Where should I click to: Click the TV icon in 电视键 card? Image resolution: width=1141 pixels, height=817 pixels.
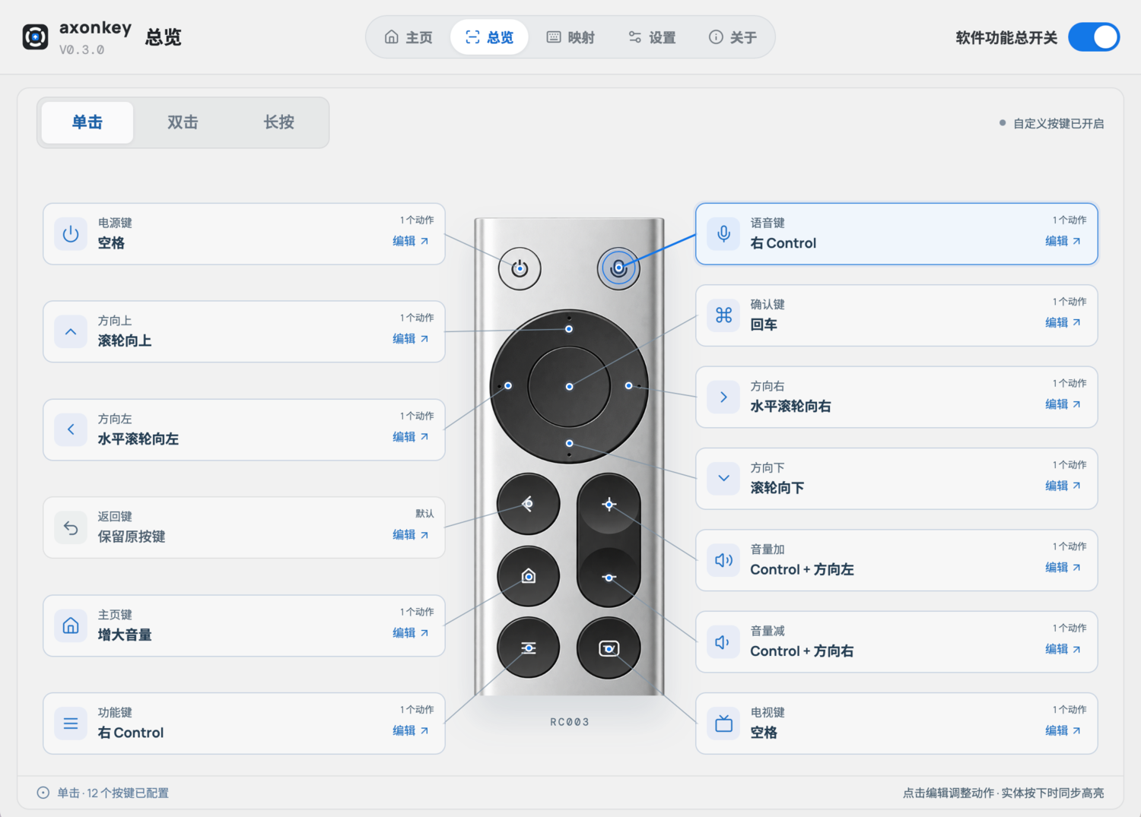pyautogui.click(x=723, y=724)
